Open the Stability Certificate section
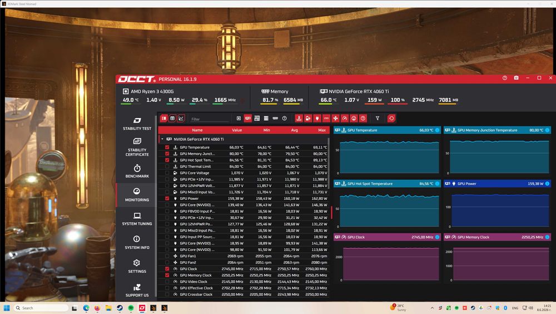This screenshot has width=556, height=314. click(137, 147)
